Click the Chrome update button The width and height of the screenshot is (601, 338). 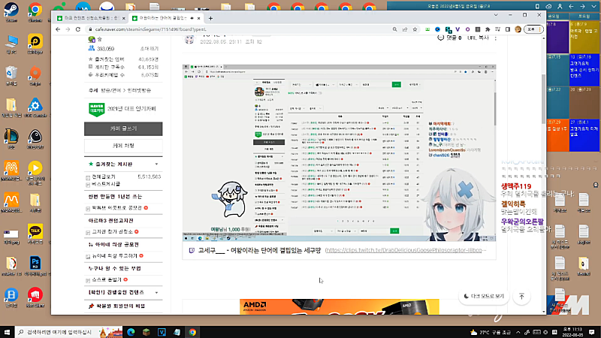click(534, 29)
